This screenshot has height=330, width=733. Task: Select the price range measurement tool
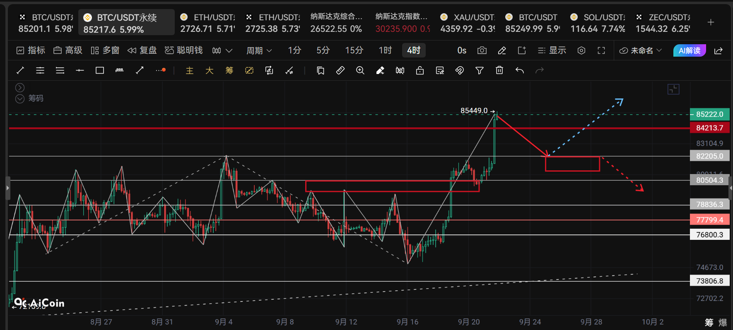pos(120,71)
